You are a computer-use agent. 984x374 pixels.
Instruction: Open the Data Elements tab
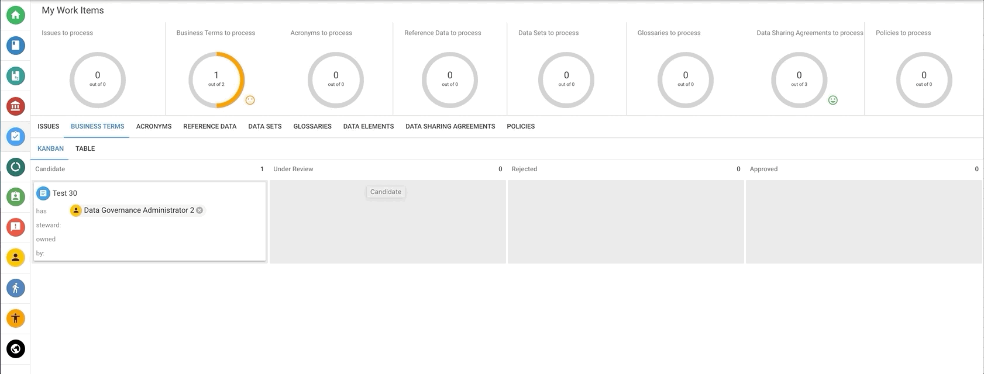tap(369, 126)
